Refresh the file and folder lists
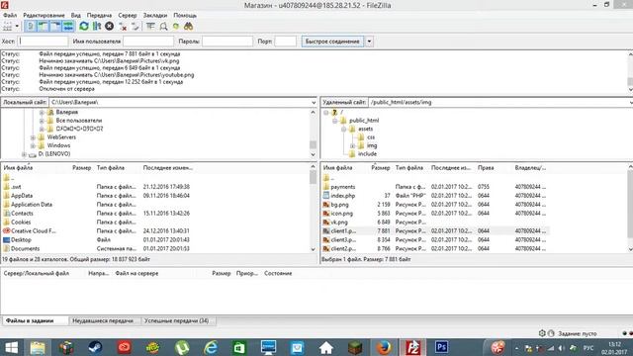Viewport: 633px width, 356px height. [x=83, y=27]
